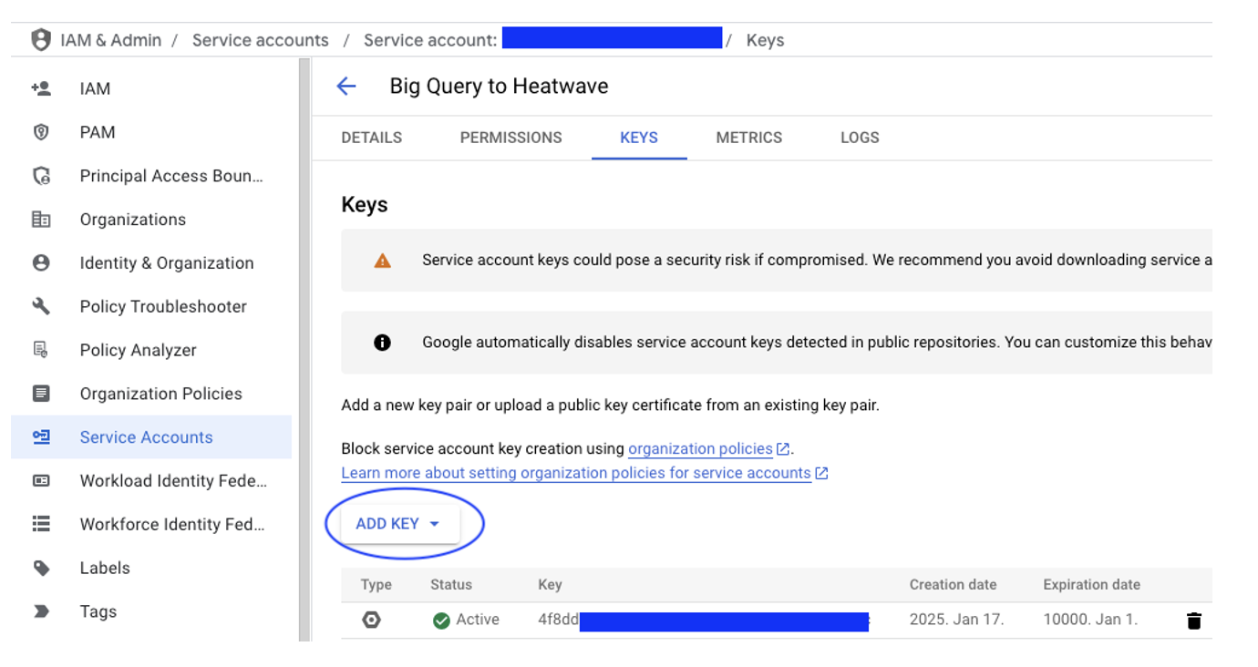
Task: Open the ADD KEY dropdown
Action: coord(398,524)
